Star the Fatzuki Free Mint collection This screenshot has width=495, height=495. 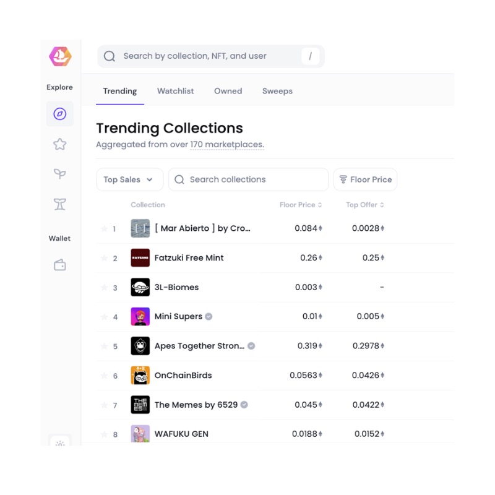(x=104, y=258)
